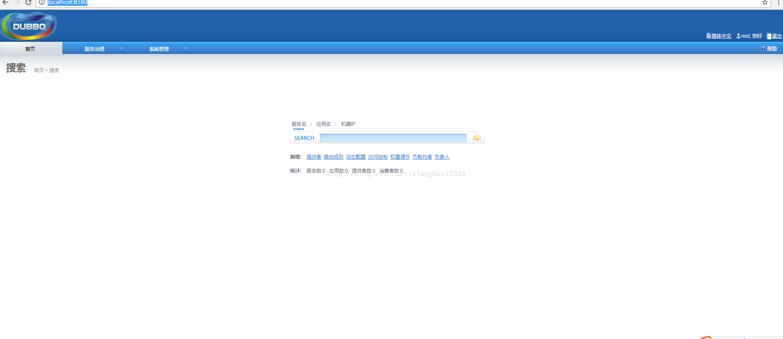The image size is (783, 339).
Task: Bookmark this page with the star icon
Action: click(x=765, y=2)
